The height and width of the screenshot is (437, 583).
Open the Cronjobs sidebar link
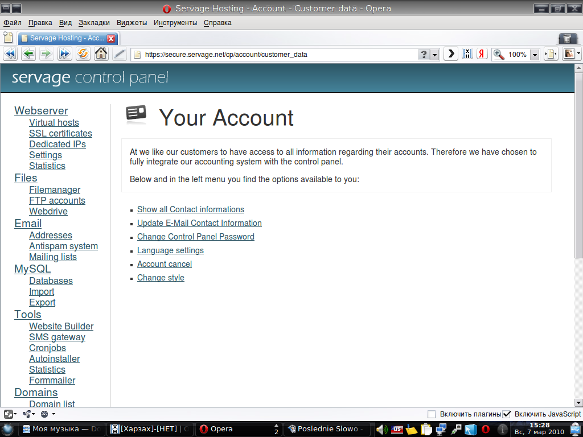[48, 348]
